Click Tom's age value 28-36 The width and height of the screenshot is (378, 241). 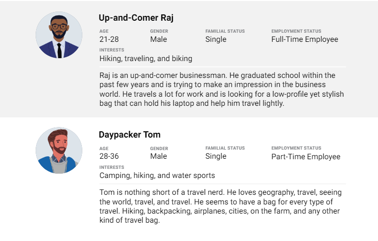(x=109, y=156)
